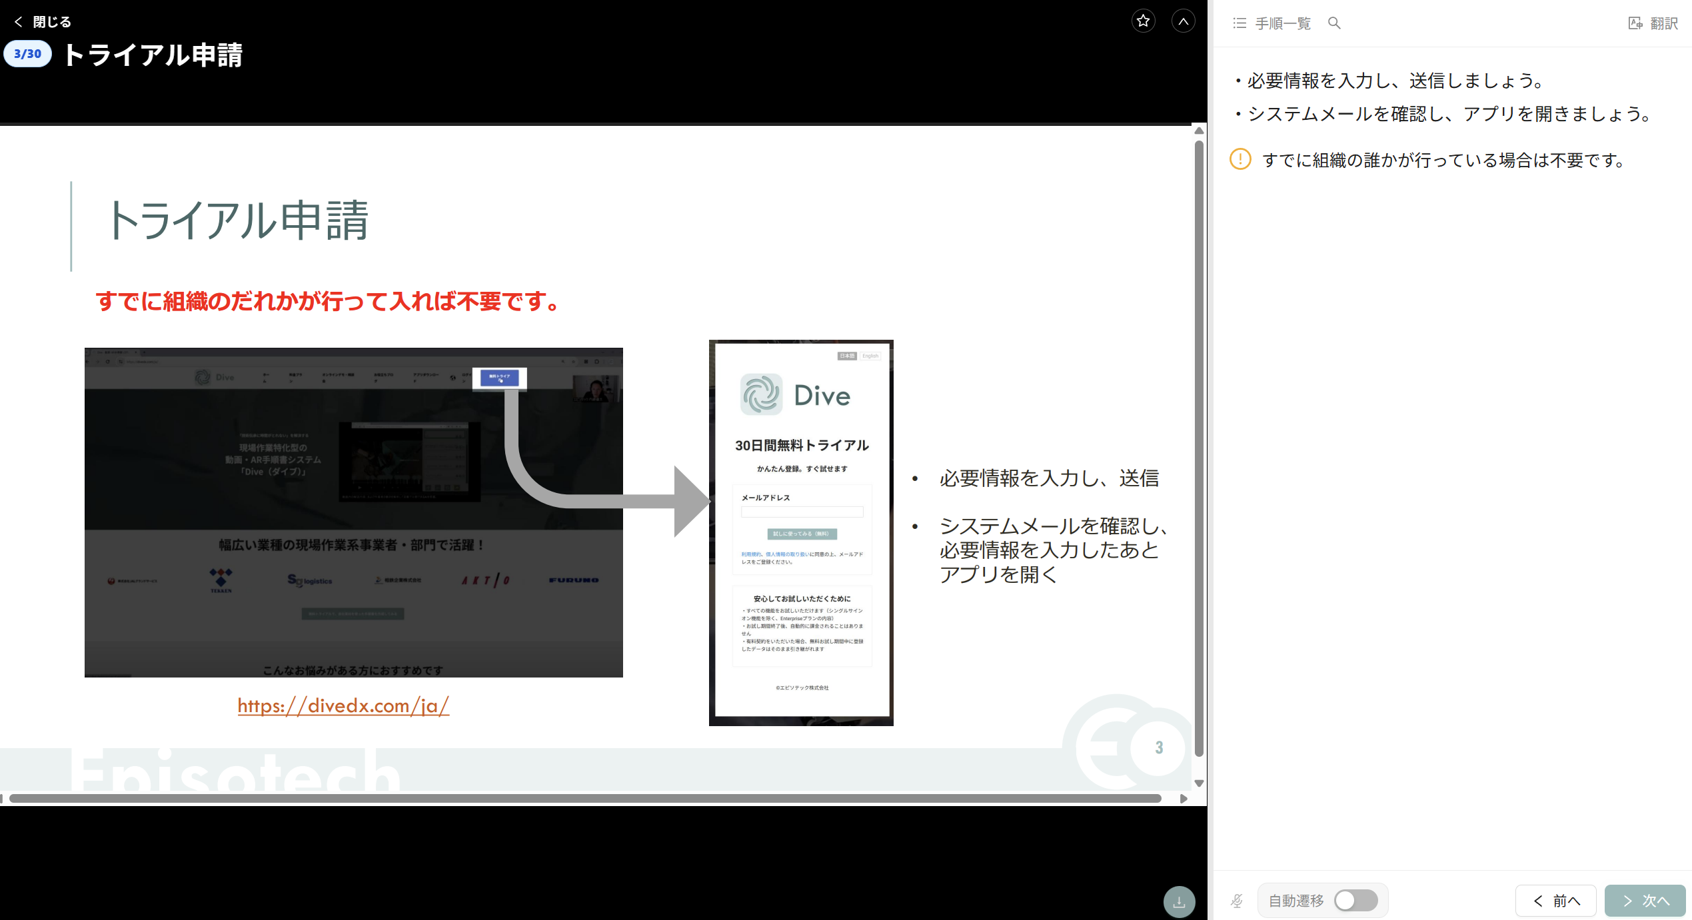Image resolution: width=1692 pixels, height=920 pixels.
Task: Toggle the 自動遷移 auto-advance switch
Action: pos(1356,901)
